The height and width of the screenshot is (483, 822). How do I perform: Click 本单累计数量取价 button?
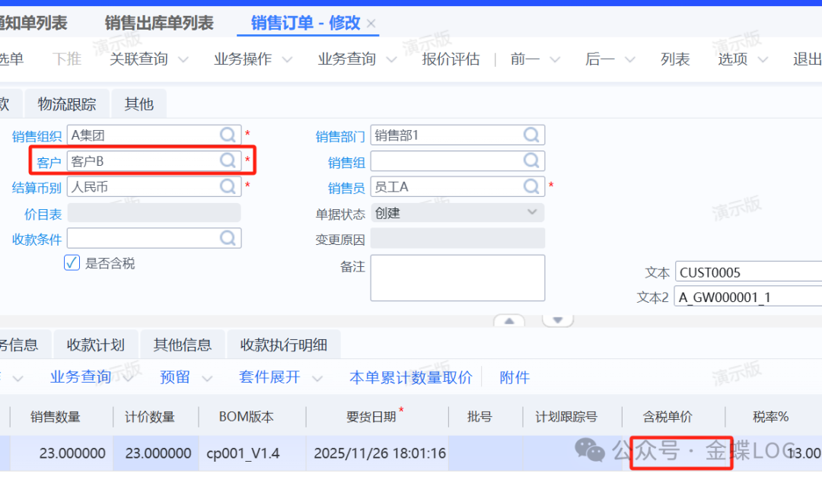(410, 378)
